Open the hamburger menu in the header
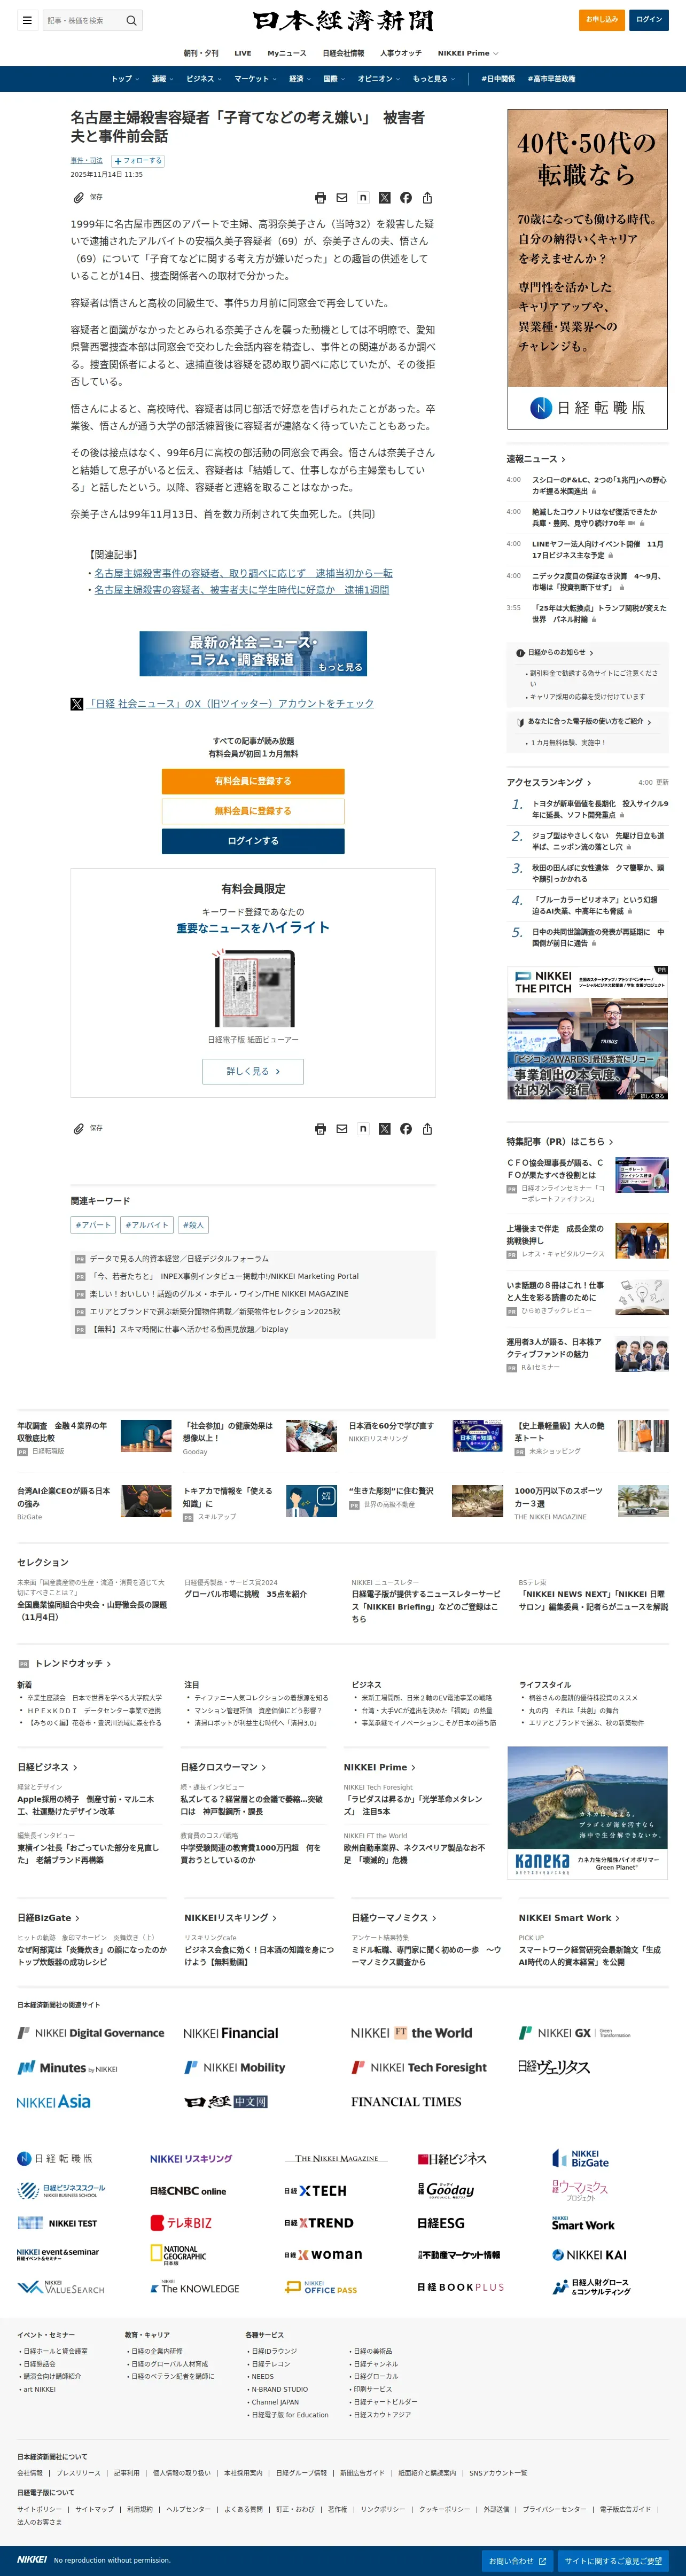The width and height of the screenshot is (686, 2576). pyautogui.click(x=27, y=20)
